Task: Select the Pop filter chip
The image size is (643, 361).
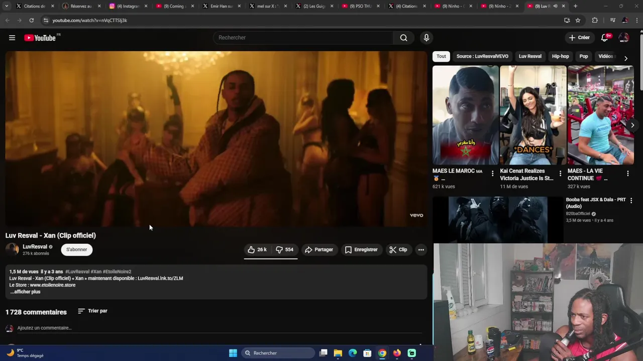Action: pyautogui.click(x=584, y=56)
